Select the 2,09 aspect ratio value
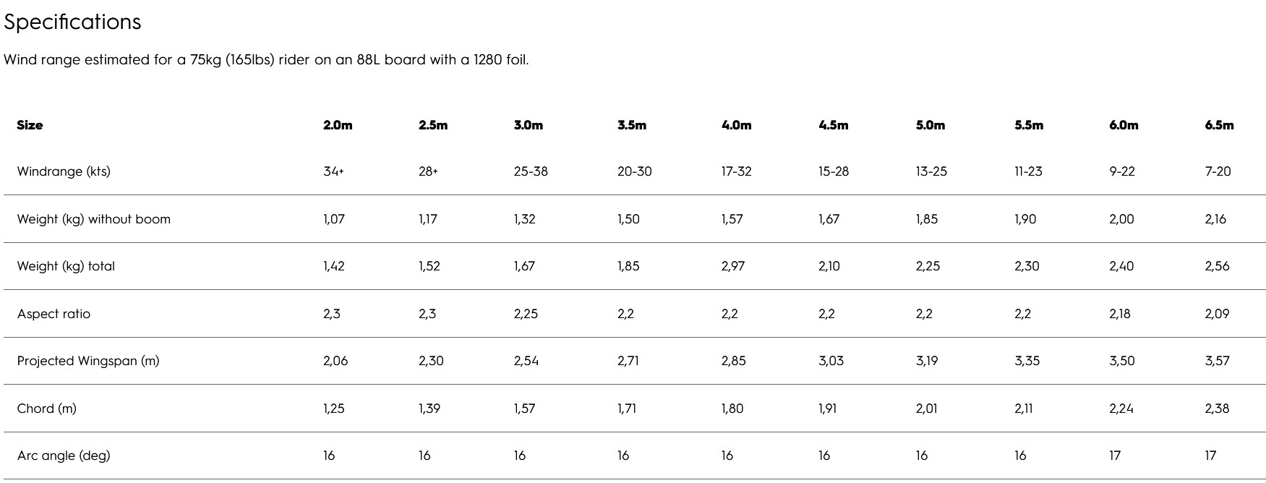1266x483 pixels. pos(1217,314)
